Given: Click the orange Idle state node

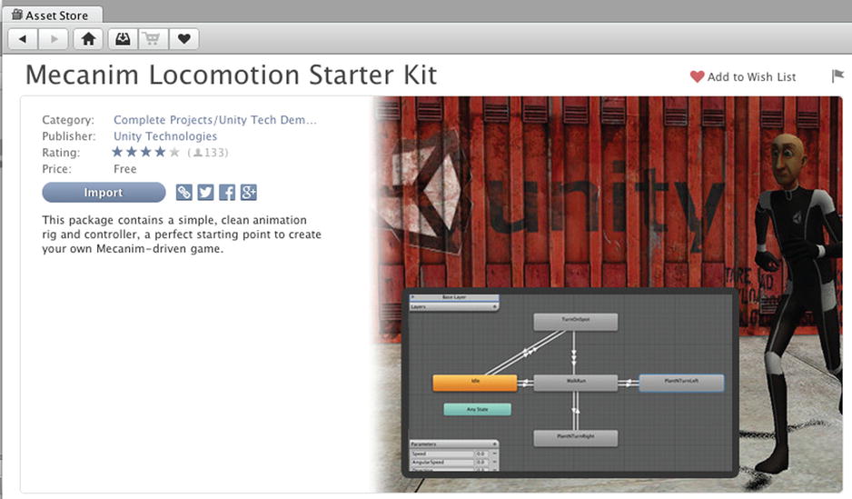Looking at the screenshot, I should point(475,383).
